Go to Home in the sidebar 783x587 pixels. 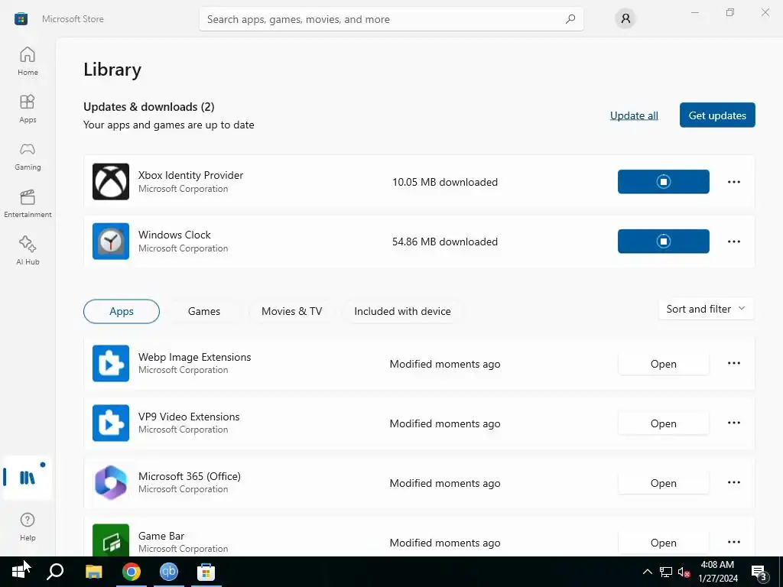click(28, 61)
